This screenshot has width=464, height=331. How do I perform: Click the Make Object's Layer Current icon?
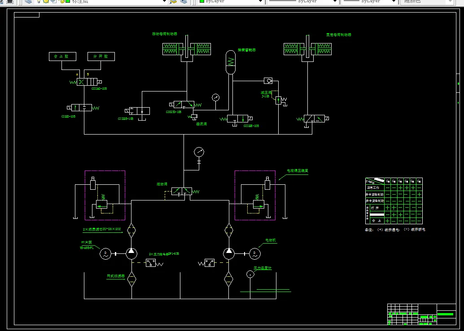point(173,1)
